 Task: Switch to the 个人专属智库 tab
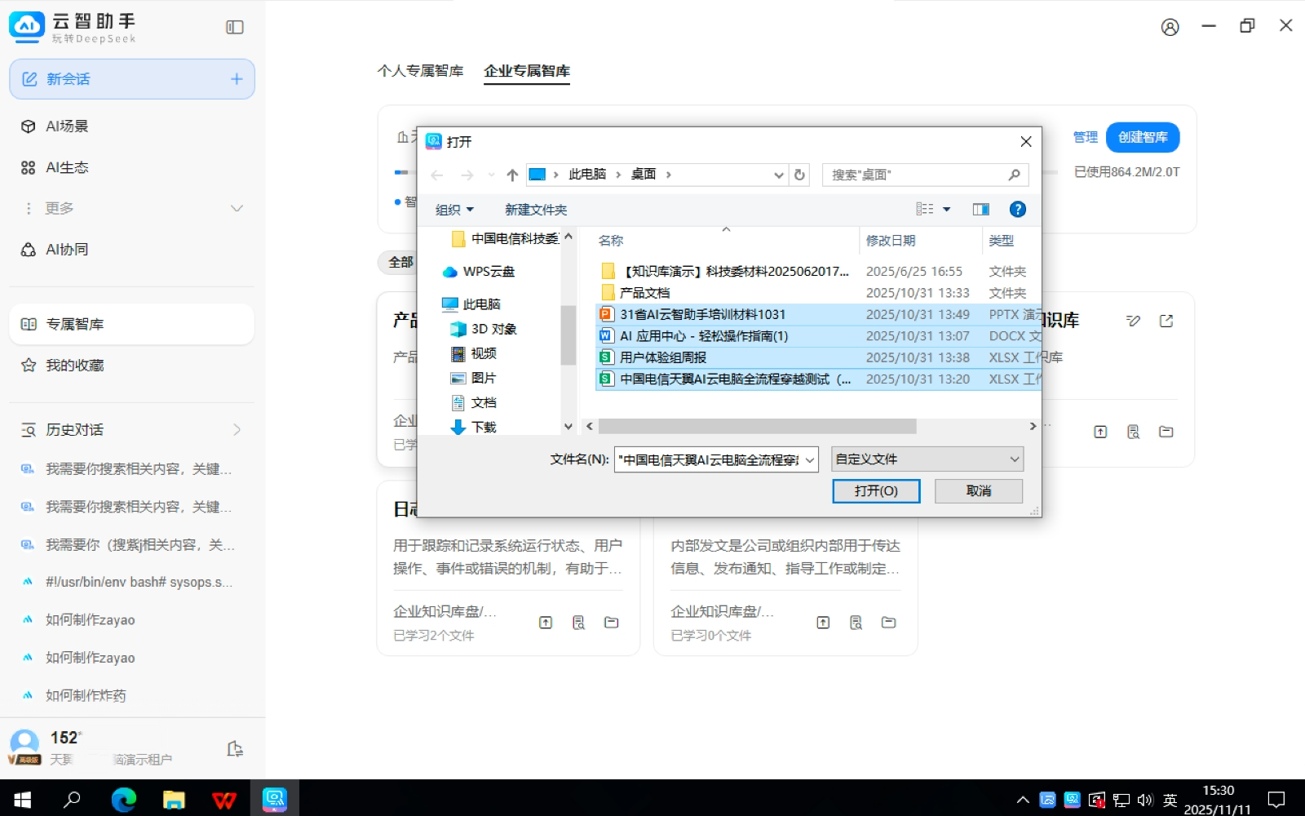(420, 71)
